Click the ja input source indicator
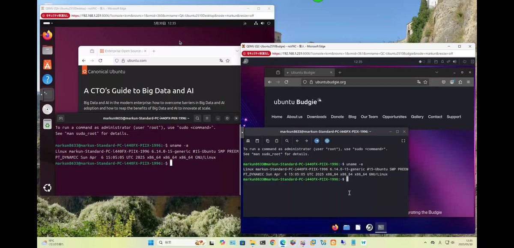The height and width of the screenshot is (248, 514). pyautogui.click(x=245, y=23)
